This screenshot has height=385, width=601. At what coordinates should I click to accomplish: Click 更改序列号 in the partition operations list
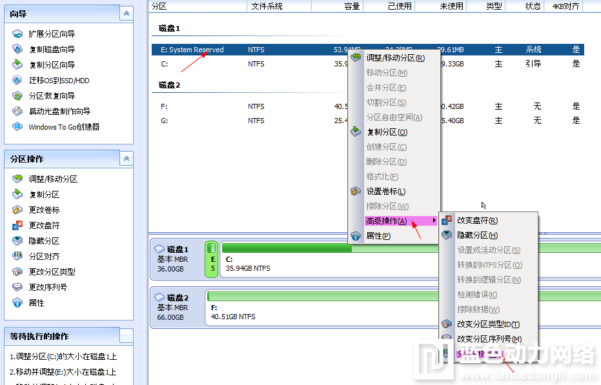[x=48, y=287]
